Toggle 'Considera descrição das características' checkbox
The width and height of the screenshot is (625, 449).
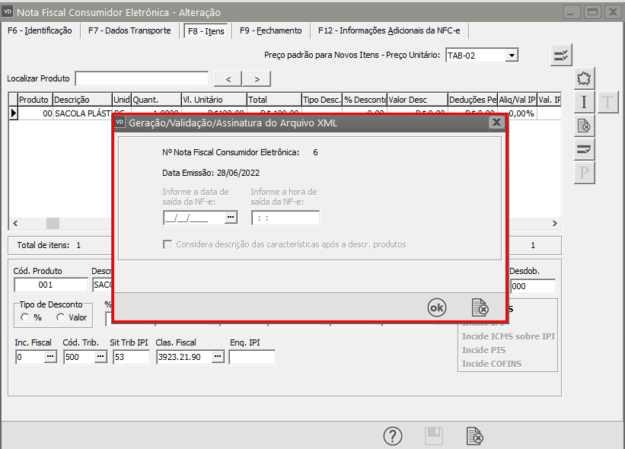(167, 244)
